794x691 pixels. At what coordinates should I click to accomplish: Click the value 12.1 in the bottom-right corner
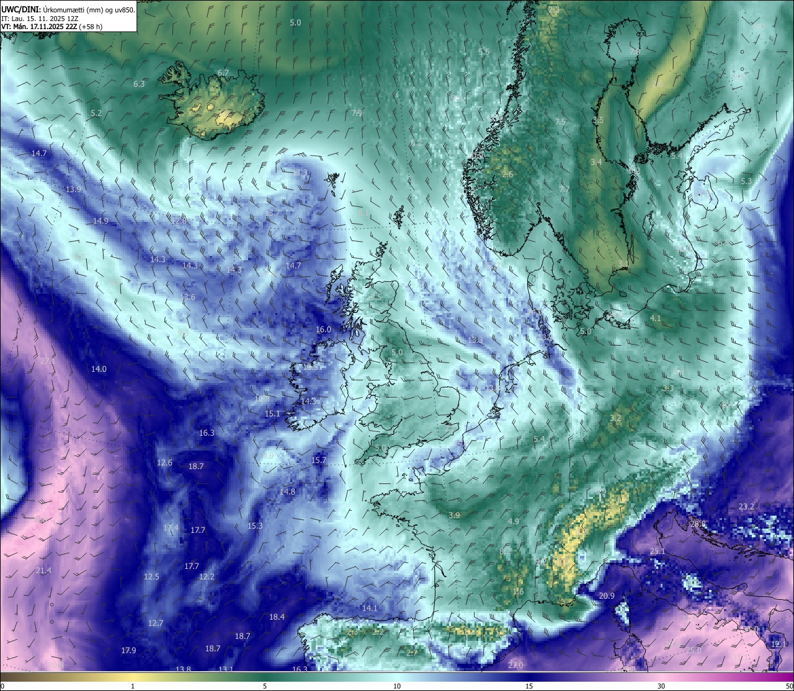point(778,644)
